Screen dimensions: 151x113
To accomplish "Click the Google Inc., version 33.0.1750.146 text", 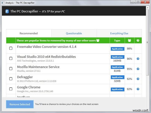I will click(35, 91).
